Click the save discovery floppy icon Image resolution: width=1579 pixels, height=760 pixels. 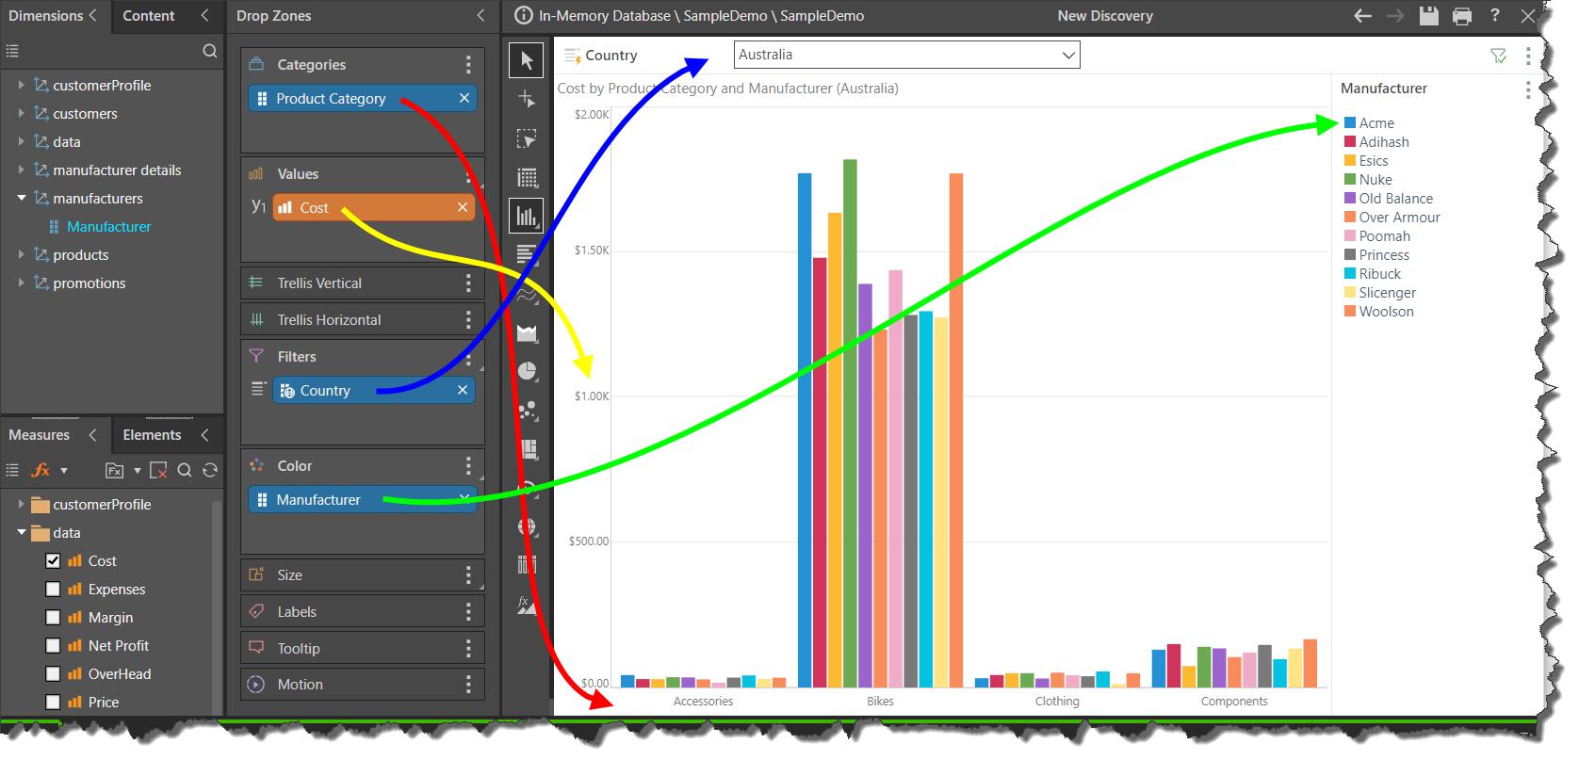pyautogui.click(x=1429, y=16)
